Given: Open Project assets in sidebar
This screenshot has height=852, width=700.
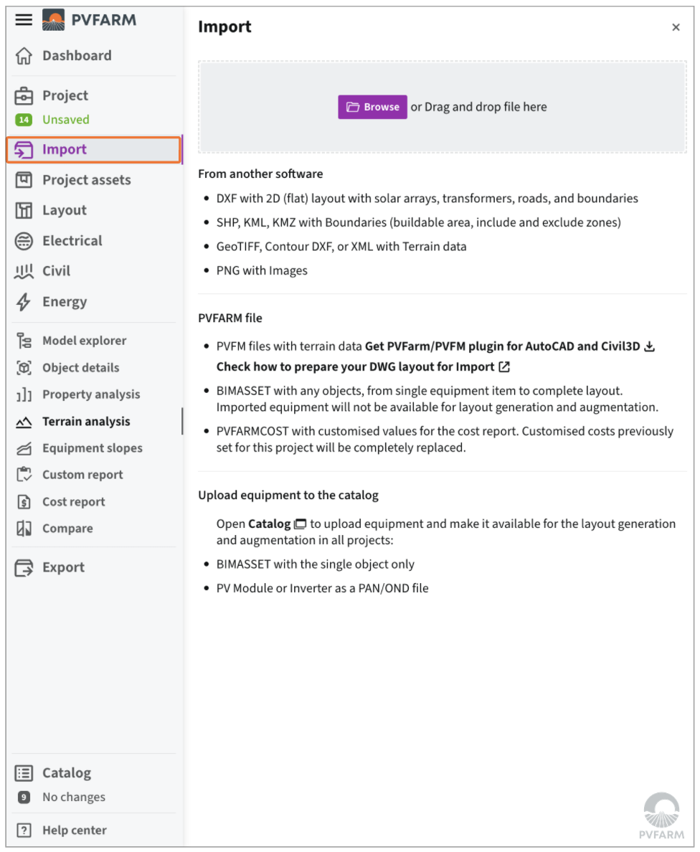Looking at the screenshot, I should coord(86,180).
